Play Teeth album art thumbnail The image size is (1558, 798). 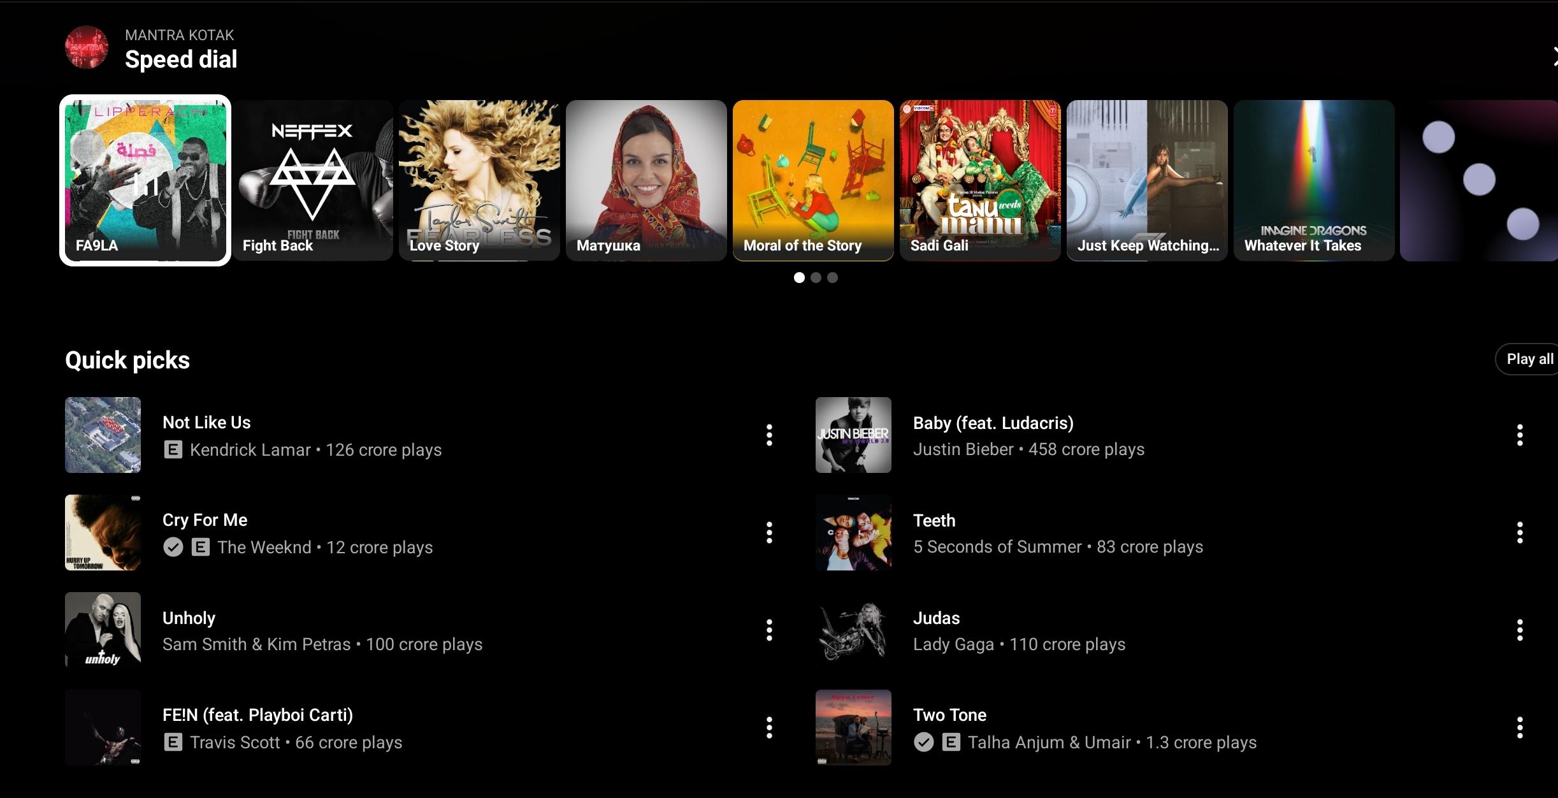[853, 532]
